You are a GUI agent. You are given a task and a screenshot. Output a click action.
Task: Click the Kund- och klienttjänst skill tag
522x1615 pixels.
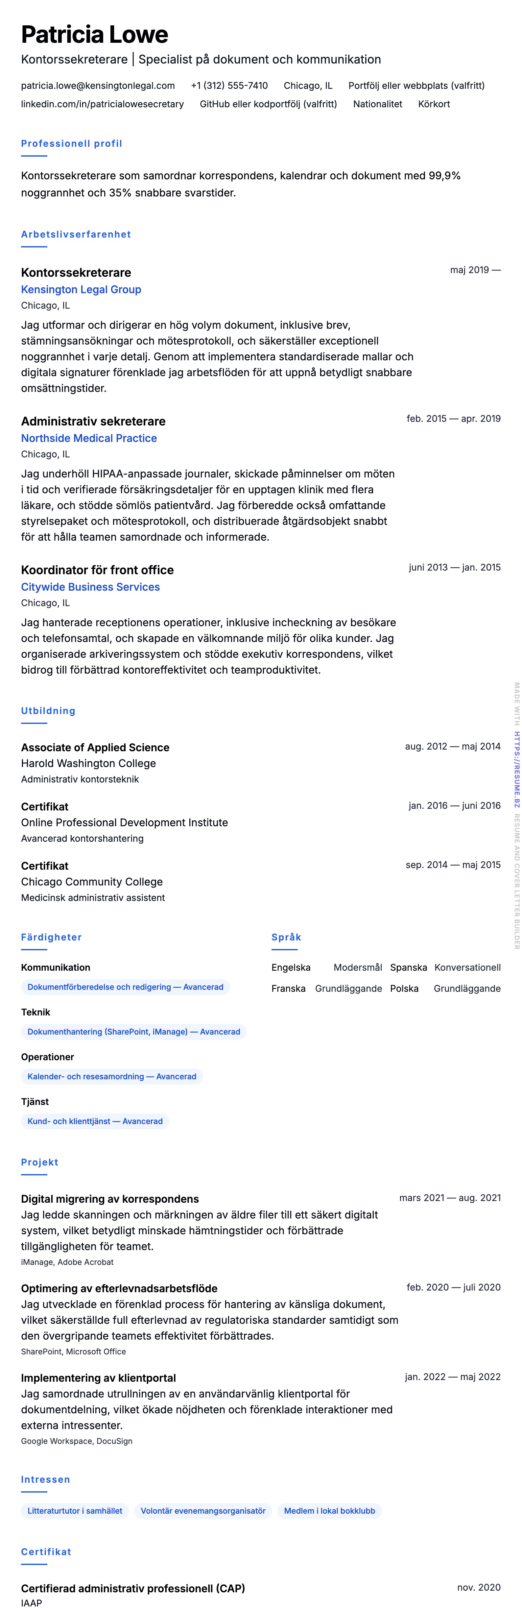coord(95,1121)
